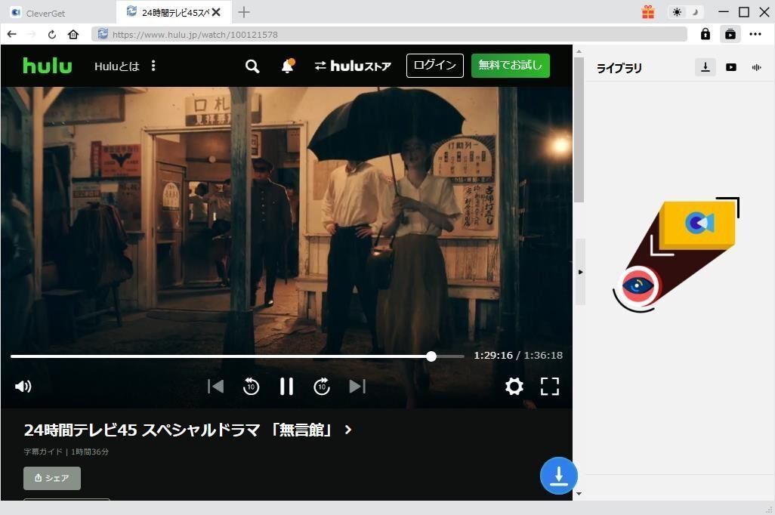Enter fullscreen mode
This screenshot has width=775, height=515.
pyautogui.click(x=550, y=387)
